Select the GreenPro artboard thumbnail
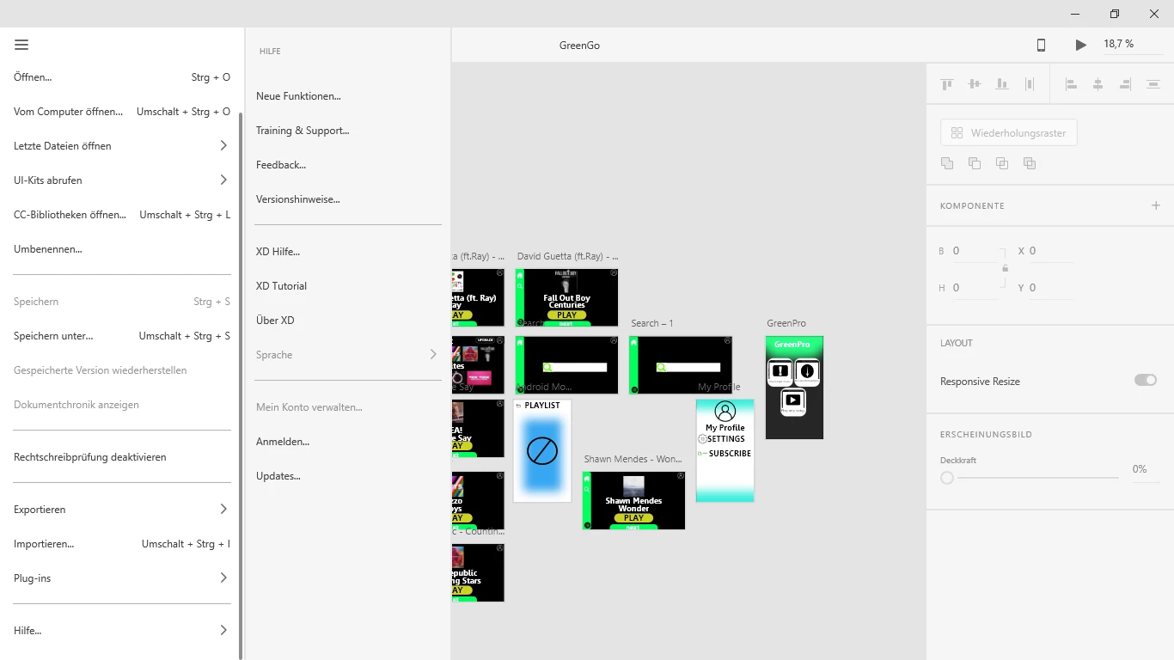Image resolution: width=1174 pixels, height=660 pixels. (x=794, y=388)
